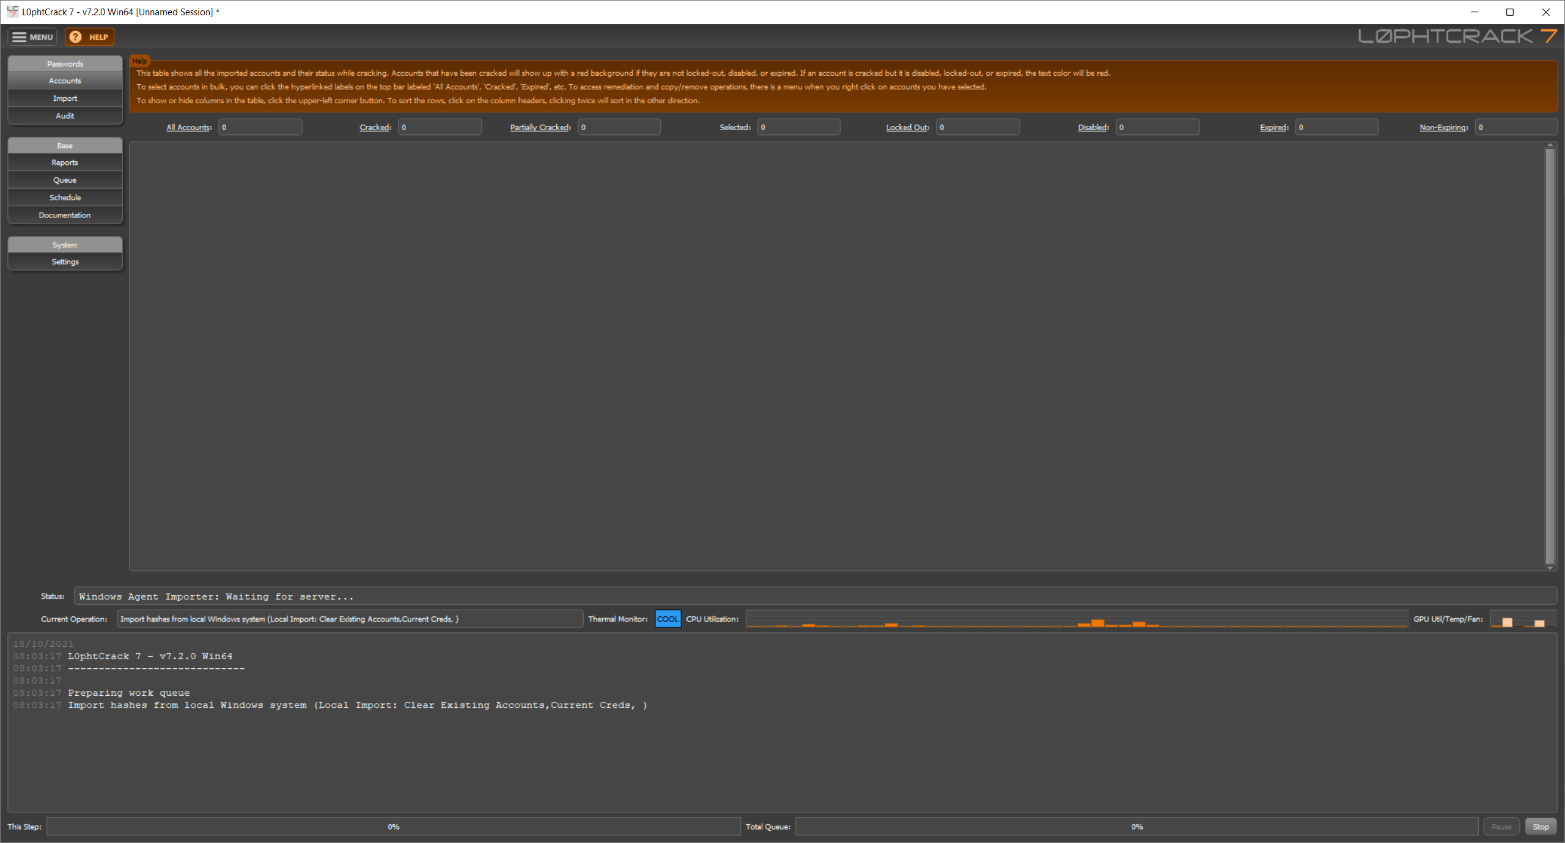Click the Locked Out count field
The image size is (1565, 843).
pos(978,127)
